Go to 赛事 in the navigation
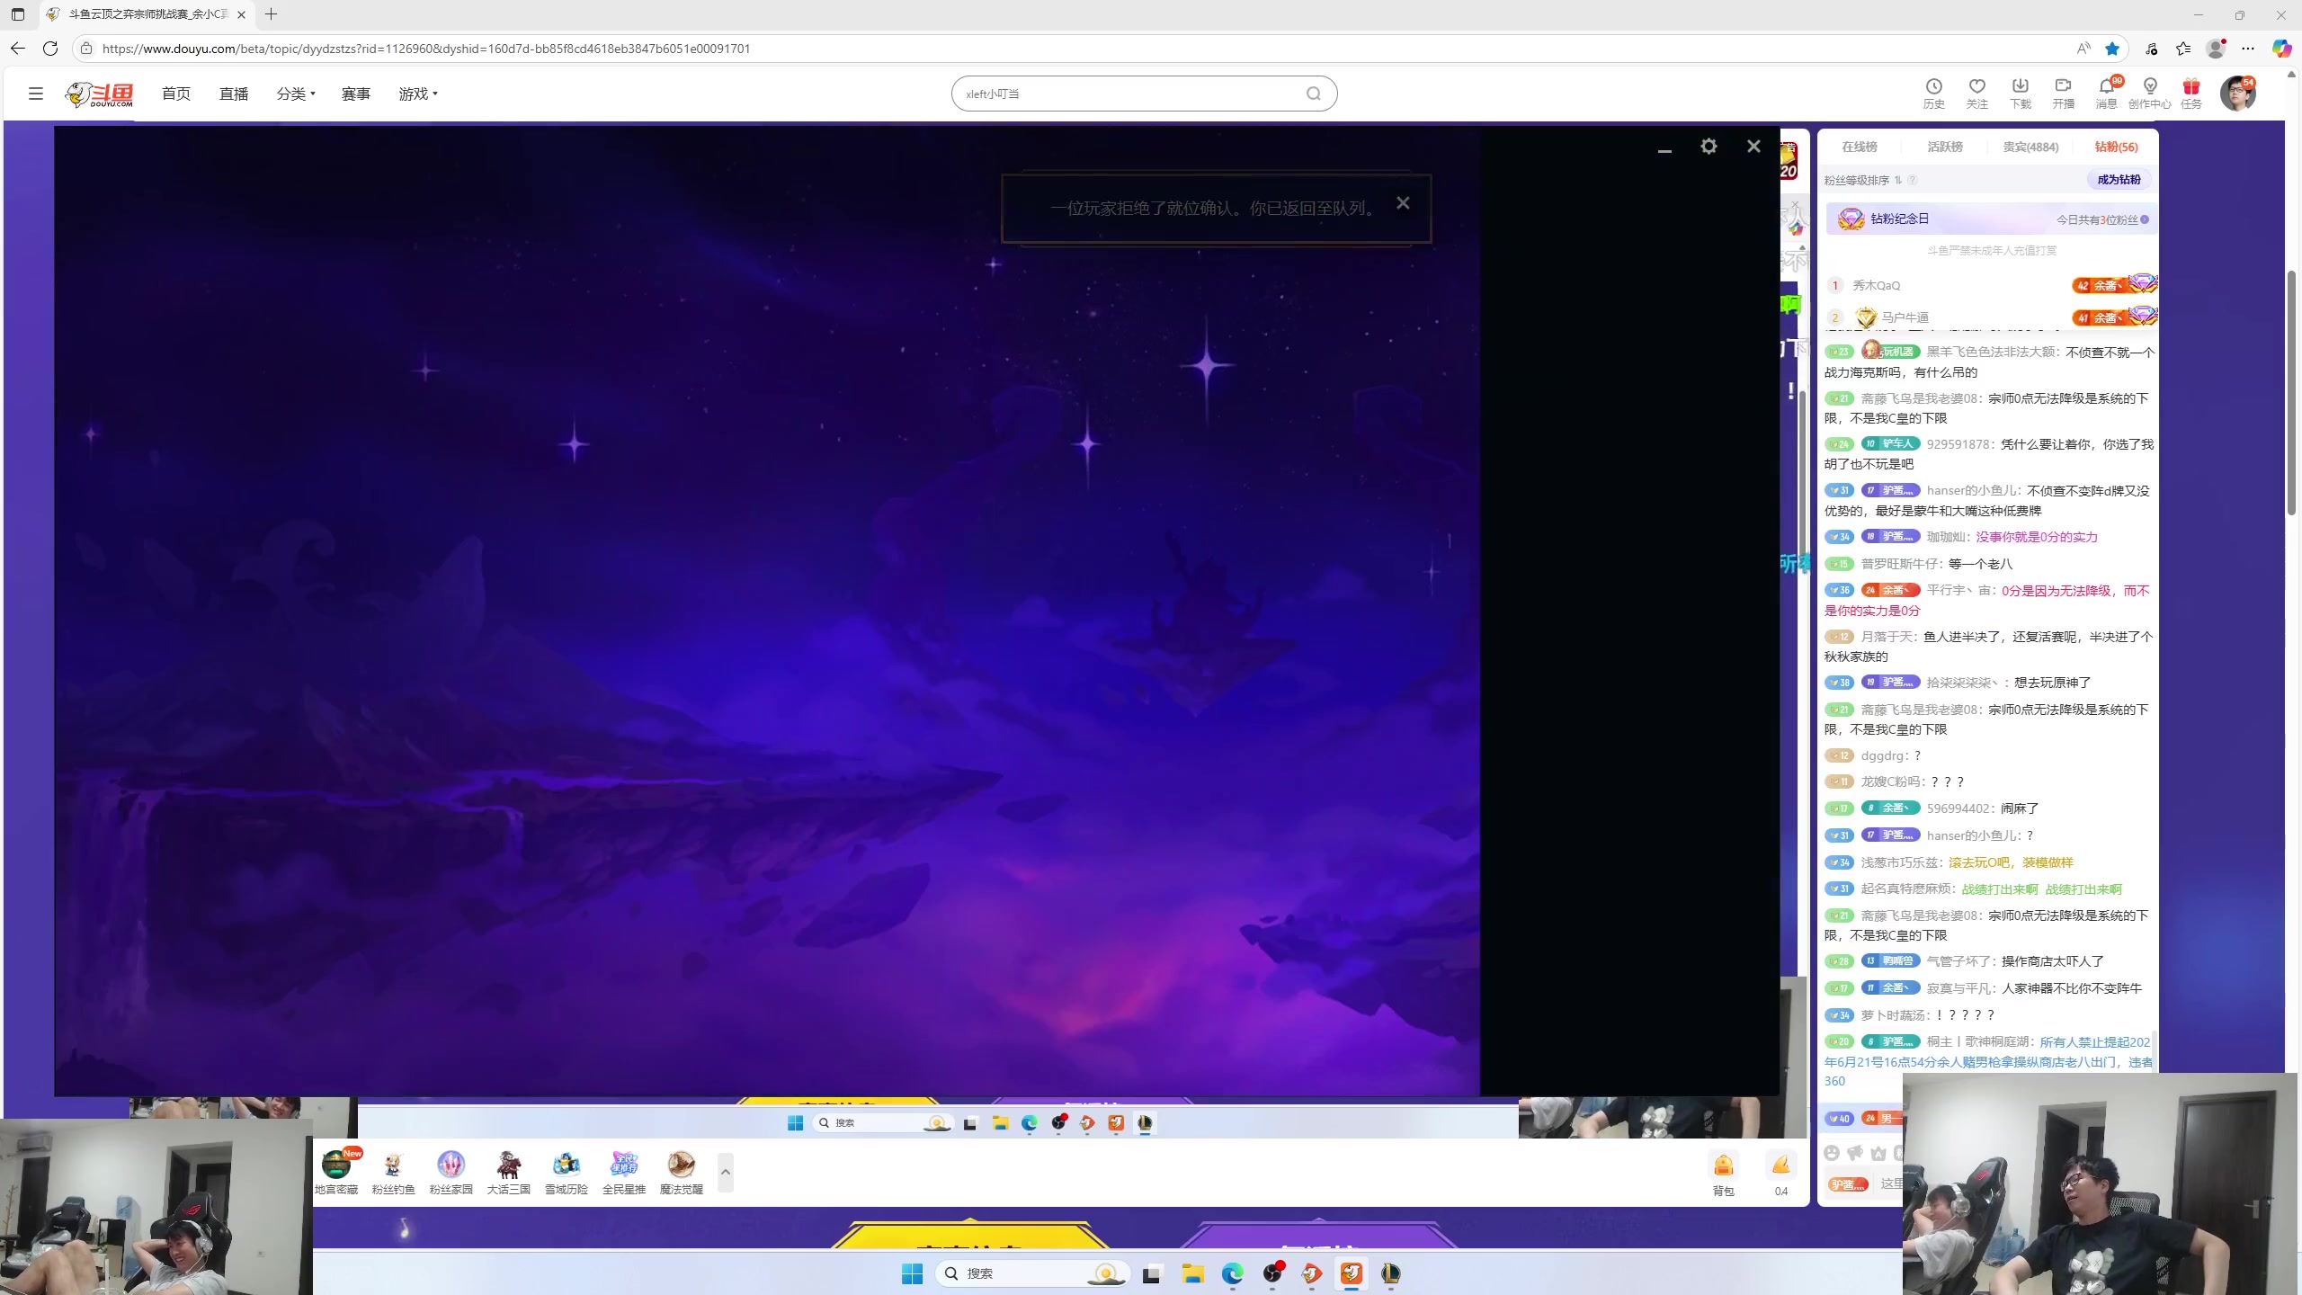 (x=356, y=94)
